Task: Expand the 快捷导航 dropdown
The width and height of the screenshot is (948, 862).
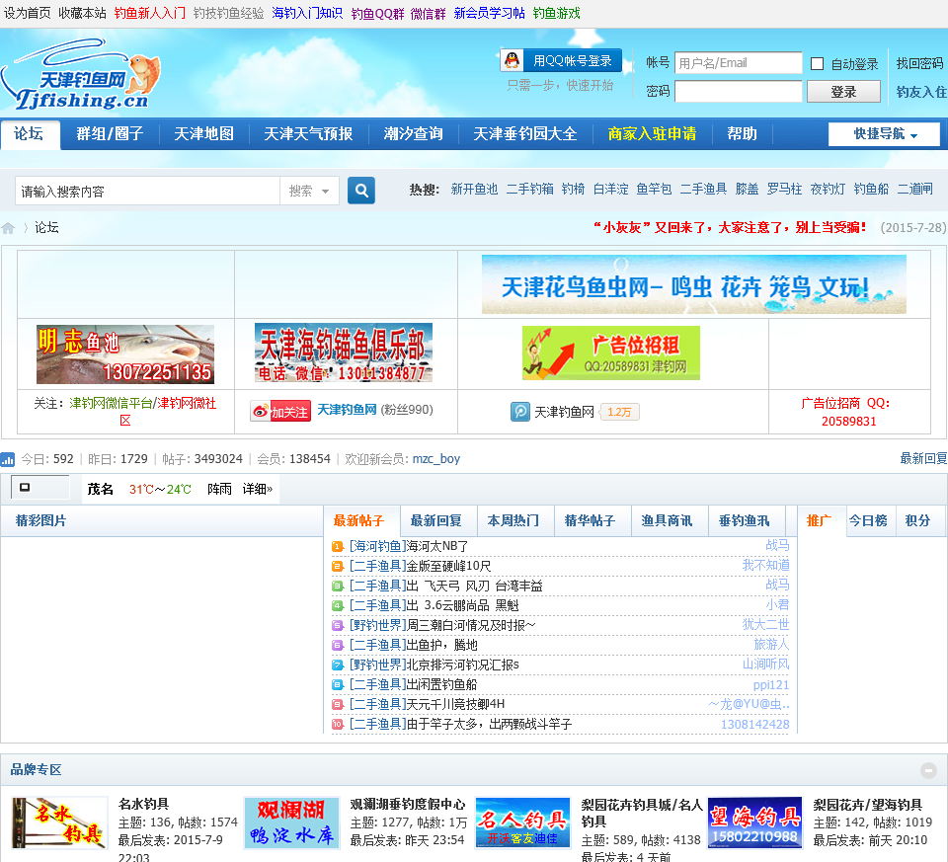Action: click(x=884, y=134)
